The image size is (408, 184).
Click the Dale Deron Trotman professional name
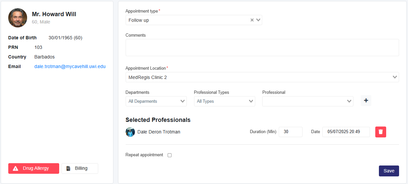pos(159,132)
